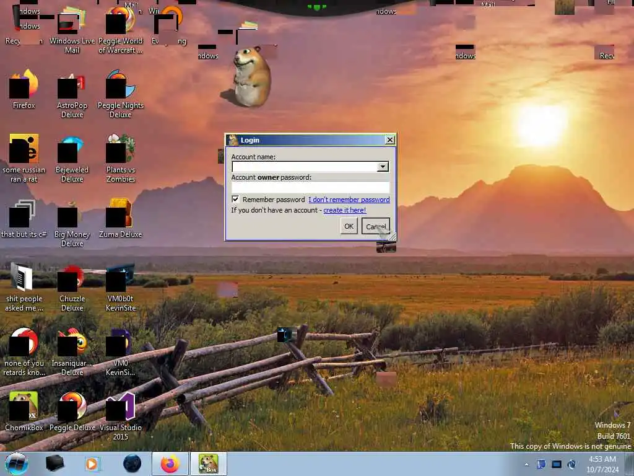Close the Login dialog window

(x=390, y=140)
